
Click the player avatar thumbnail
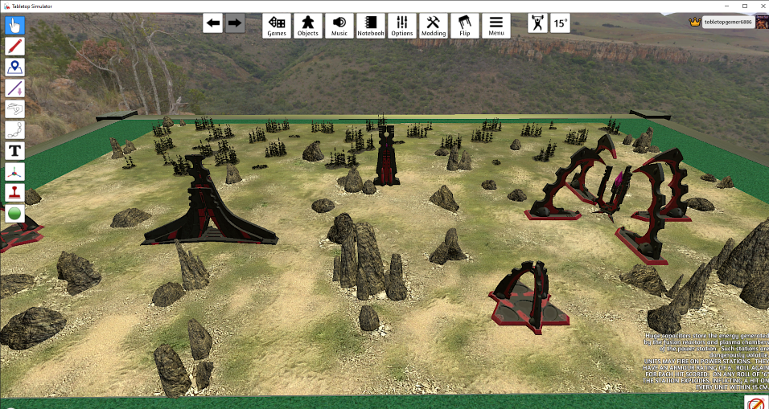763,22
